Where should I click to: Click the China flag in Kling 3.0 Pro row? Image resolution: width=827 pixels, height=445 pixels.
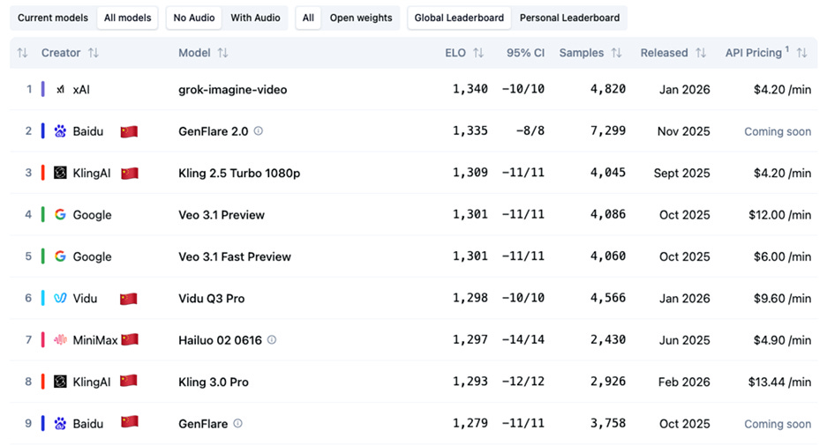pos(129,380)
